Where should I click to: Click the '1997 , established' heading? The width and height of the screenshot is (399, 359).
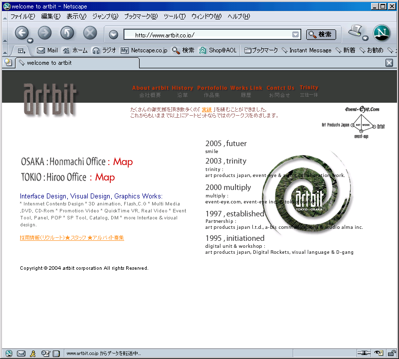click(x=234, y=214)
